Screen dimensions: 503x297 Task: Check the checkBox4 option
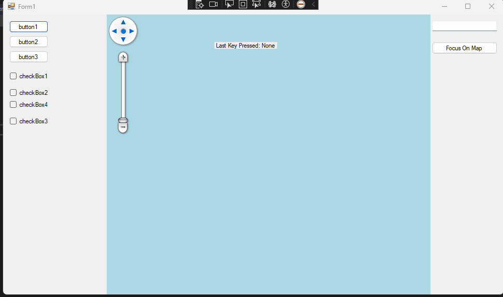tap(13, 105)
